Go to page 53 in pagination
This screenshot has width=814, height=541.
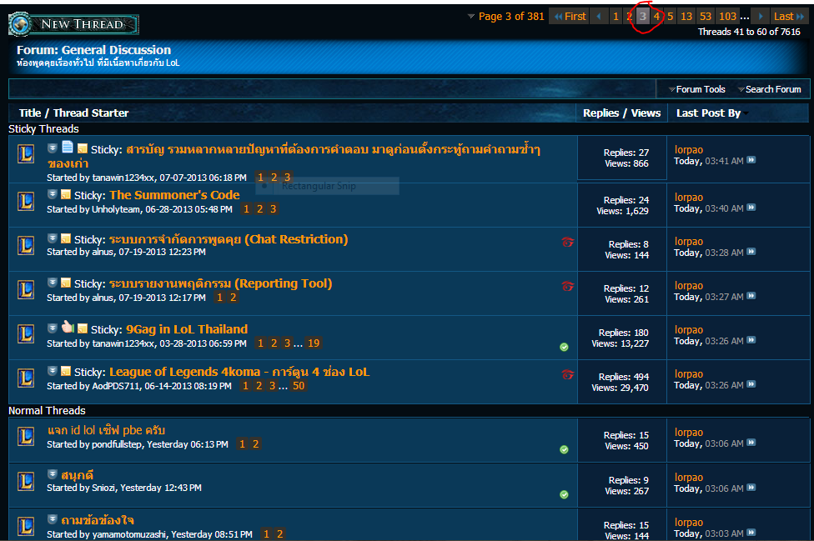pyautogui.click(x=706, y=17)
